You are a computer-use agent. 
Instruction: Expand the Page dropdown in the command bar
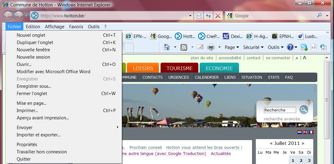point(232,47)
